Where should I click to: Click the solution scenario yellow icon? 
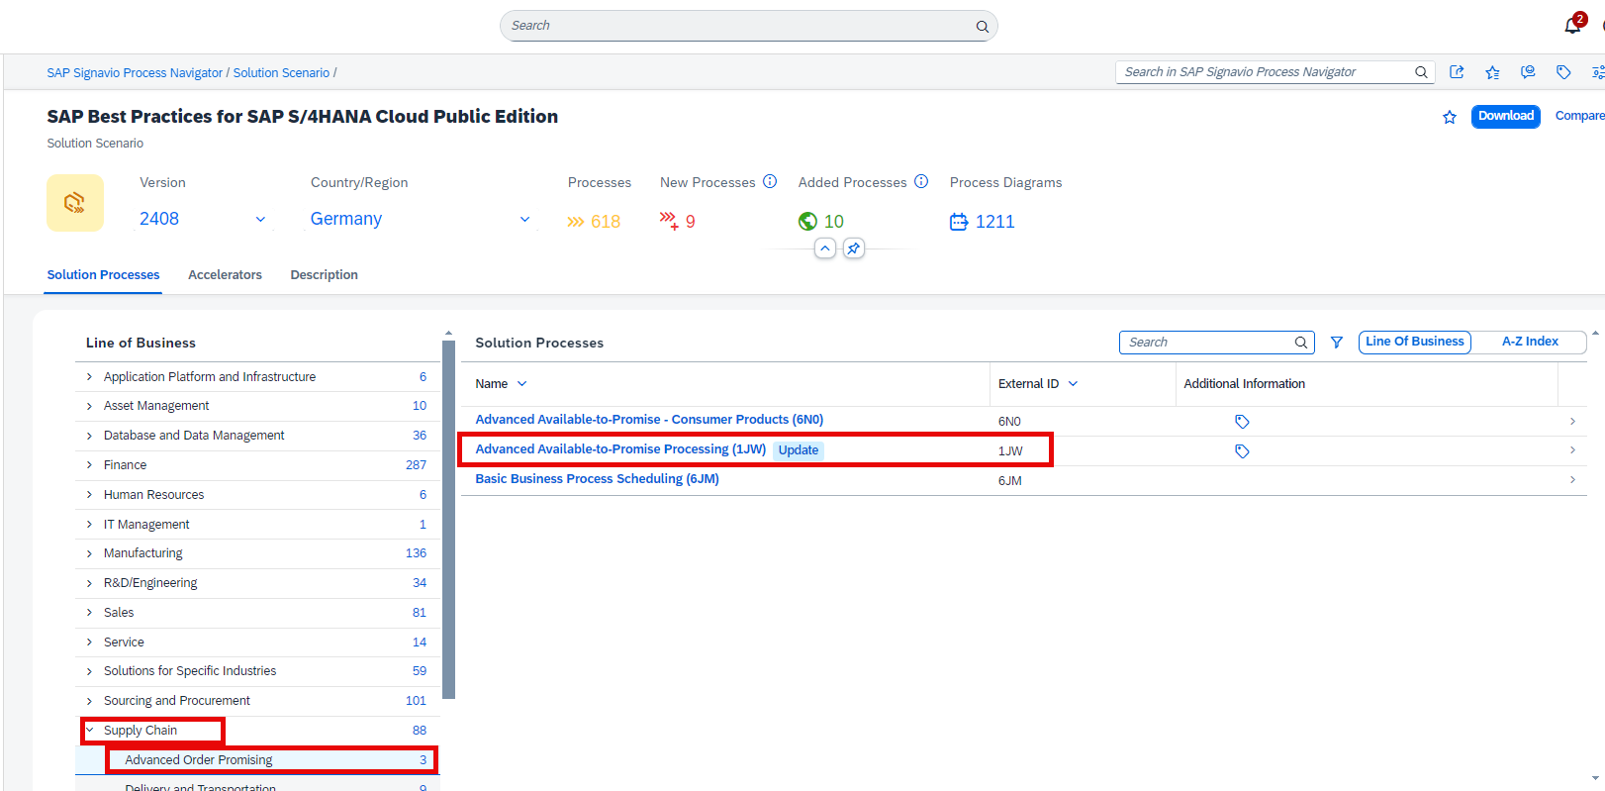[x=75, y=203]
